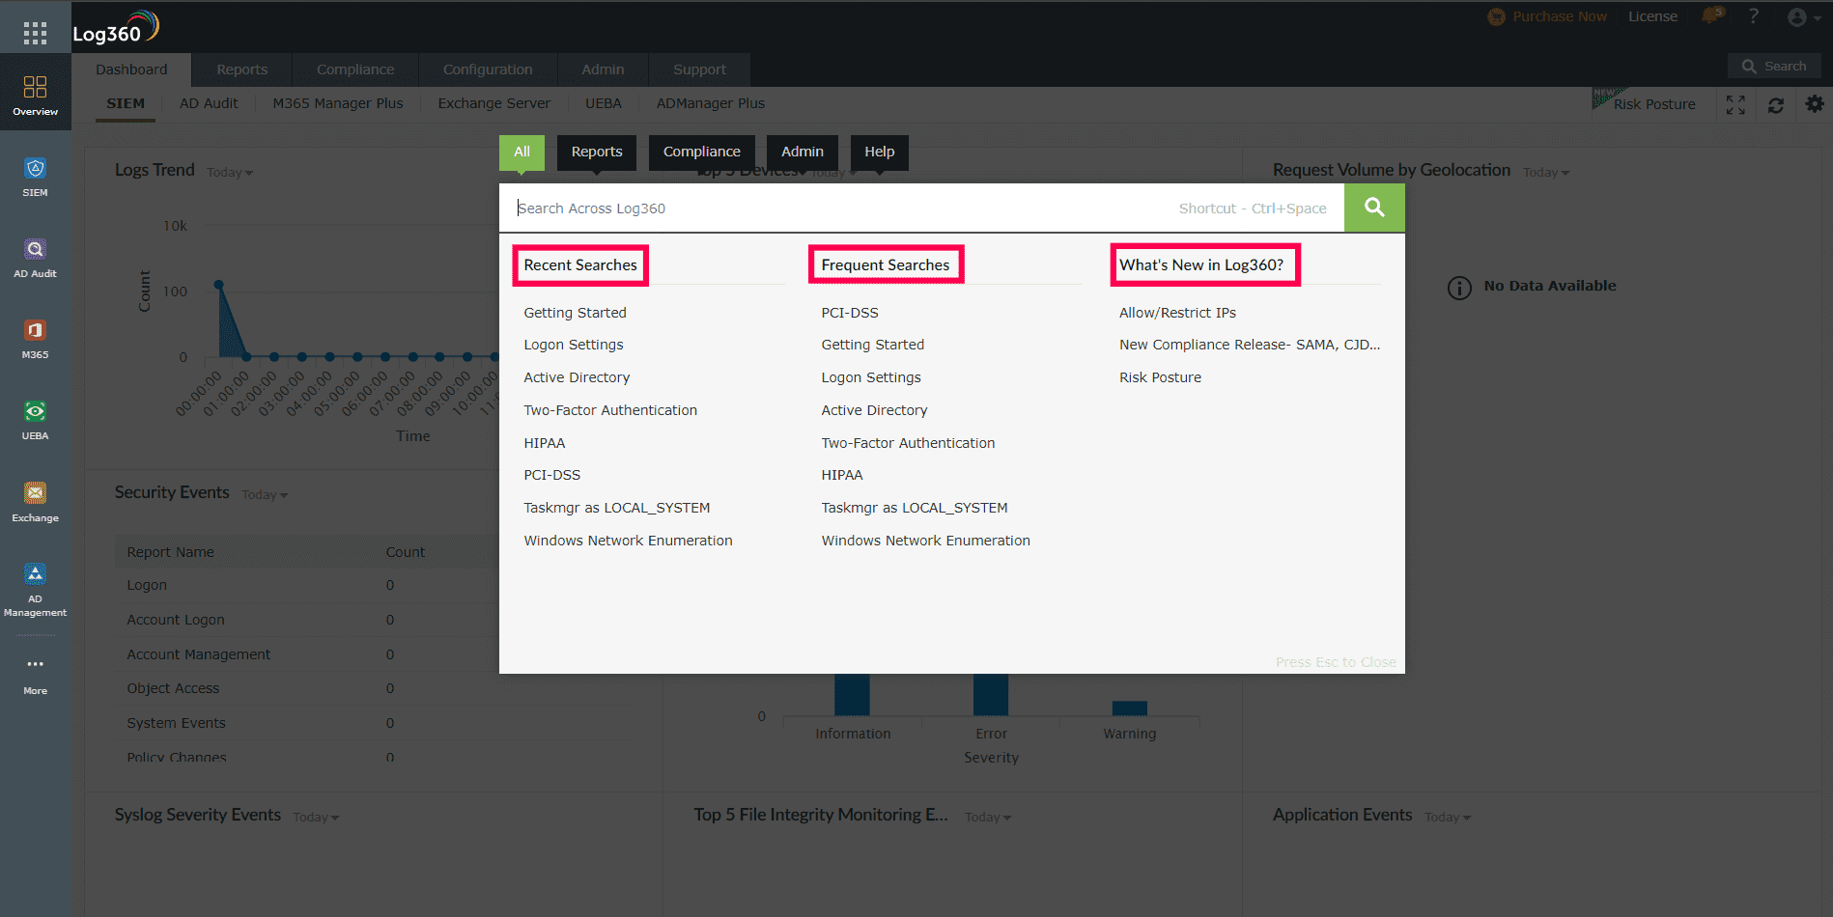Click the License link in header

(x=1652, y=16)
